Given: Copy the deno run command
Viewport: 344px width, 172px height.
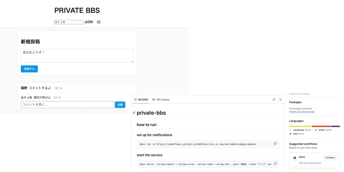Looking at the screenshot, I should click(275, 144).
